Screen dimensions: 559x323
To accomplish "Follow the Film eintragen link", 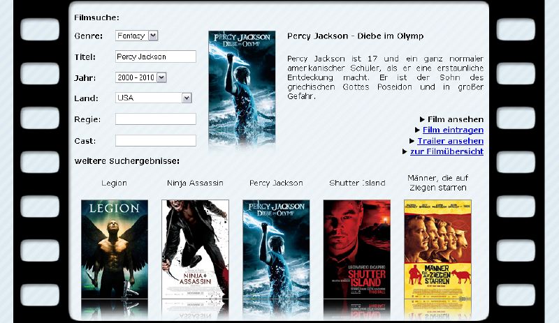I will coord(453,130).
